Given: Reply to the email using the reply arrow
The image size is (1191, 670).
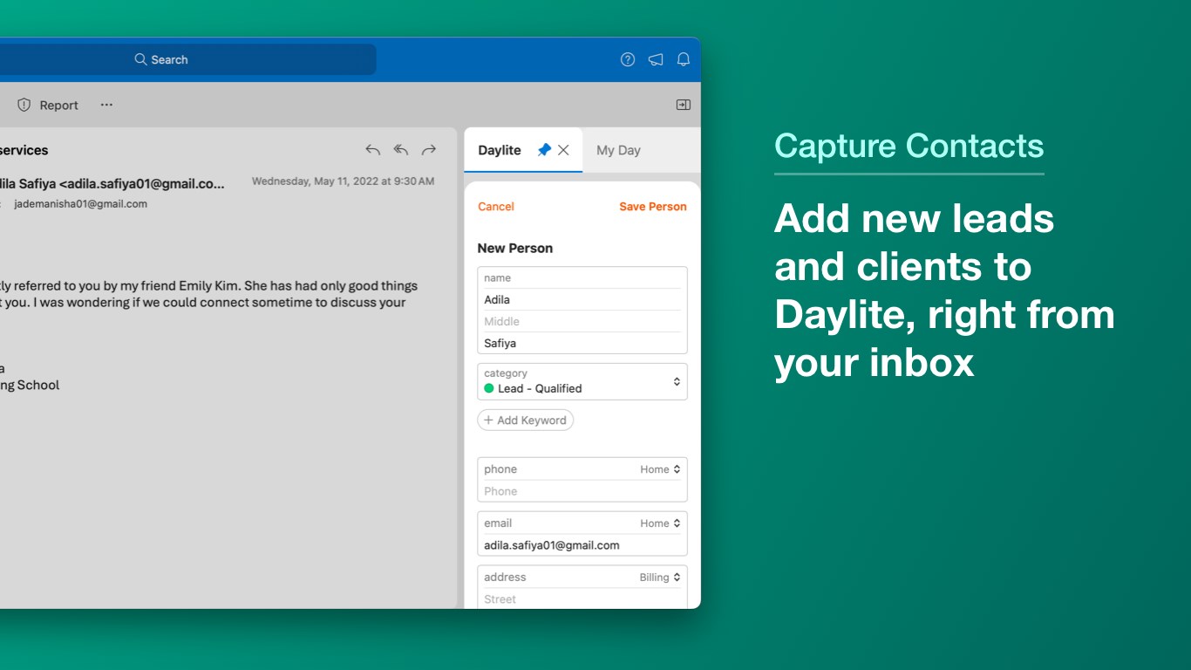Looking at the screenshot, I should [372, 150].
